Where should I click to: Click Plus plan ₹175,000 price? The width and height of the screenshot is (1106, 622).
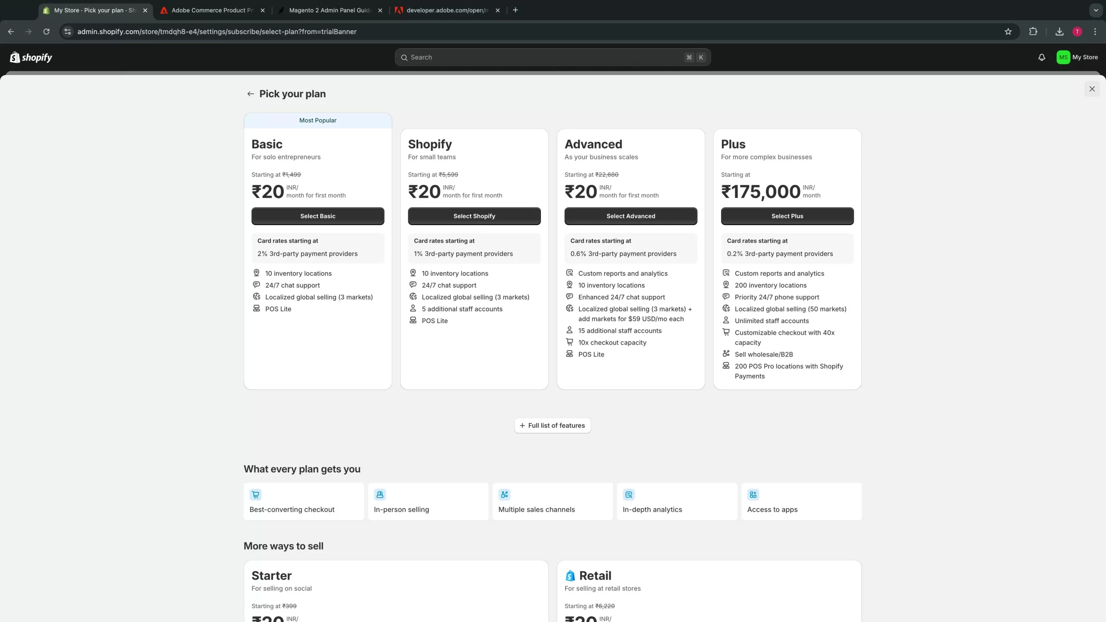pyautogui.click(x=761, y=191)
